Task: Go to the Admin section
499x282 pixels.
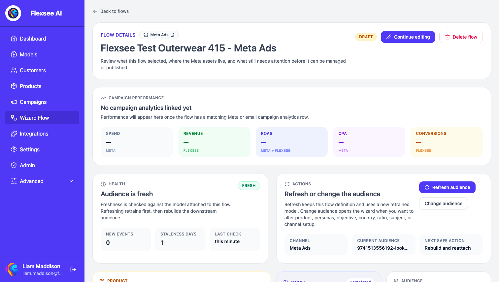Action: tap(42, 165)
